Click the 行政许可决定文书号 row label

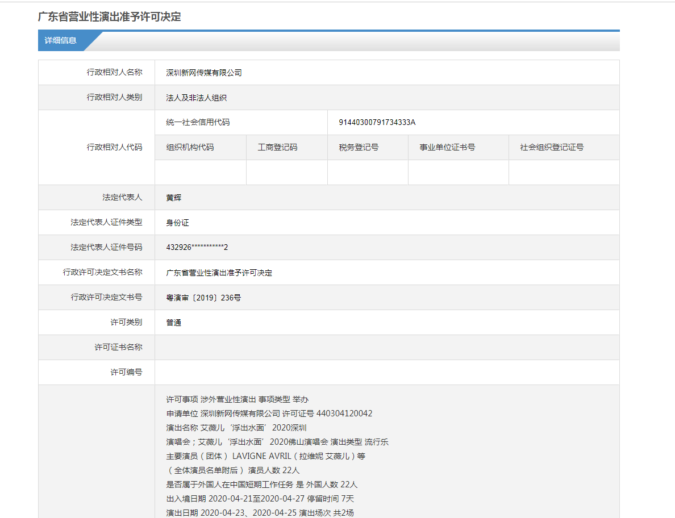click(x=106, y=297)
